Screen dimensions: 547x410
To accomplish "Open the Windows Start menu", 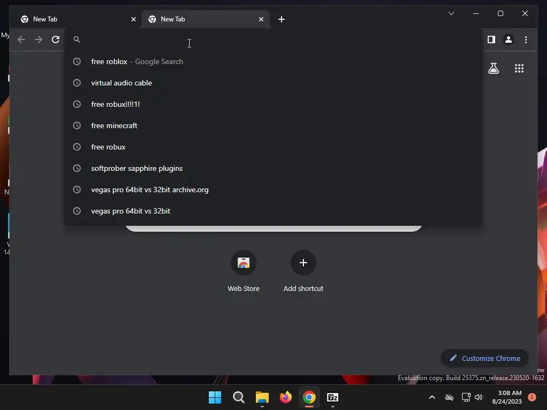I will pyautogui.click(x=215, y=397).
